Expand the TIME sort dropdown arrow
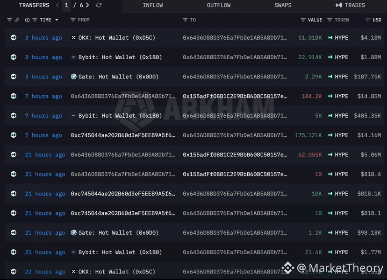 (57, 20)
